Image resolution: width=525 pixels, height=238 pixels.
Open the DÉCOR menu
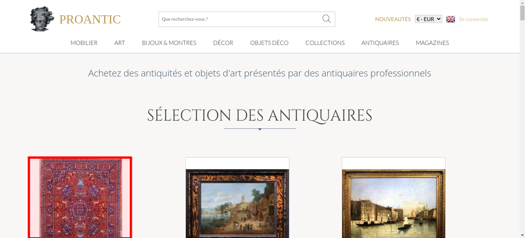click(223, 43)
